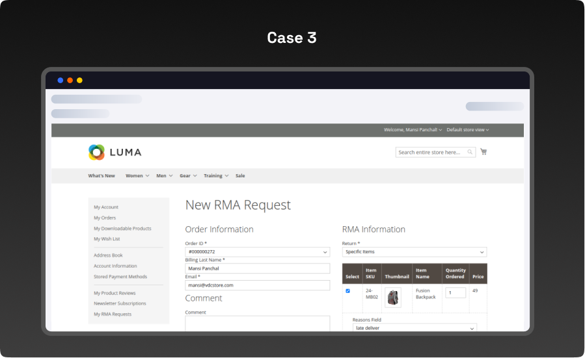Open My Orders in the sidebar
This screenshot has width=585, height=358.
[105, 218]
